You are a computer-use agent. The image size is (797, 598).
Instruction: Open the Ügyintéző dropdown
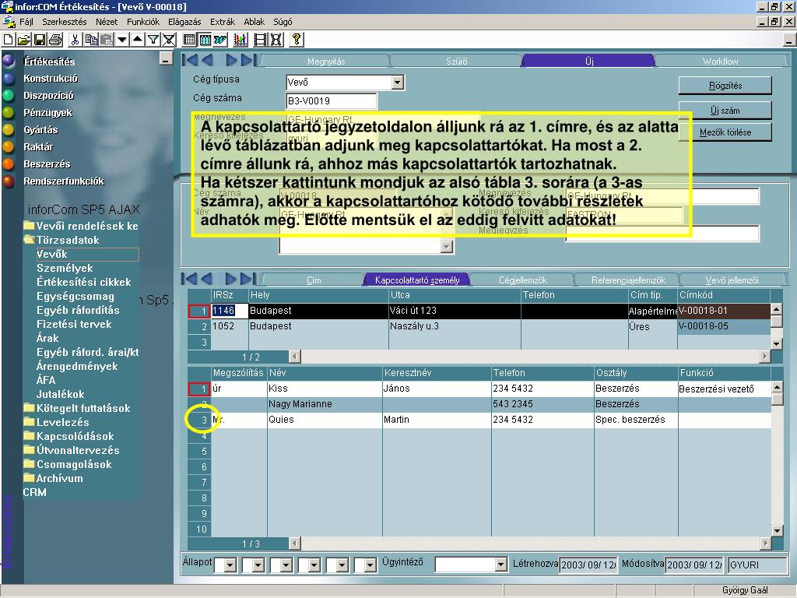pos(500,565)
